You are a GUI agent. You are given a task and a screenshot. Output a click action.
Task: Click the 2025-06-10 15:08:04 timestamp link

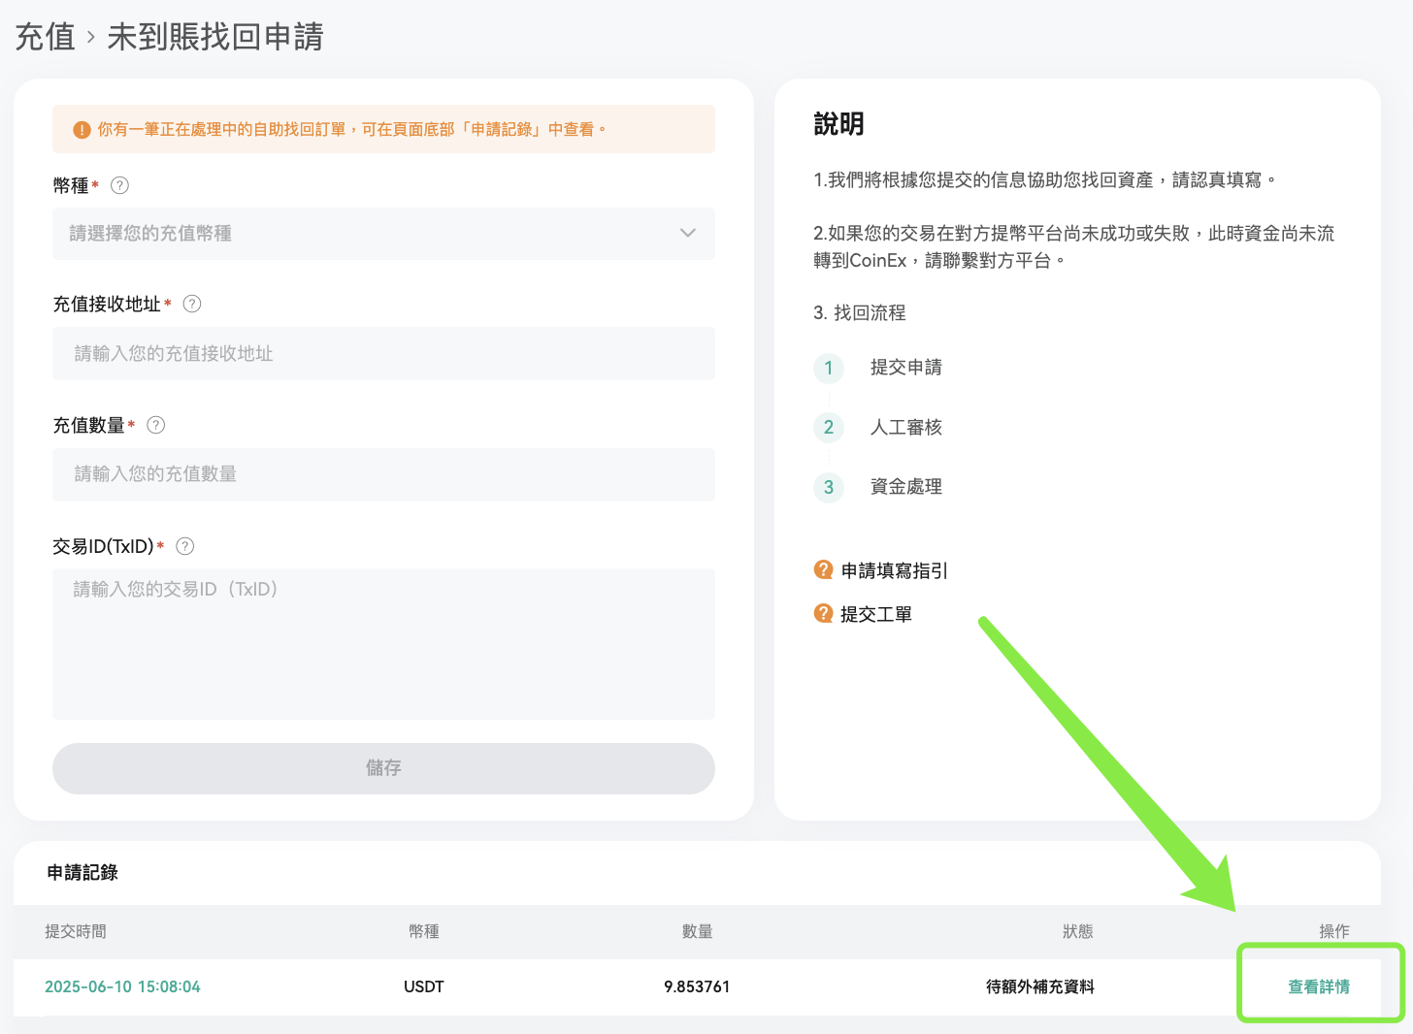[122, 986]
